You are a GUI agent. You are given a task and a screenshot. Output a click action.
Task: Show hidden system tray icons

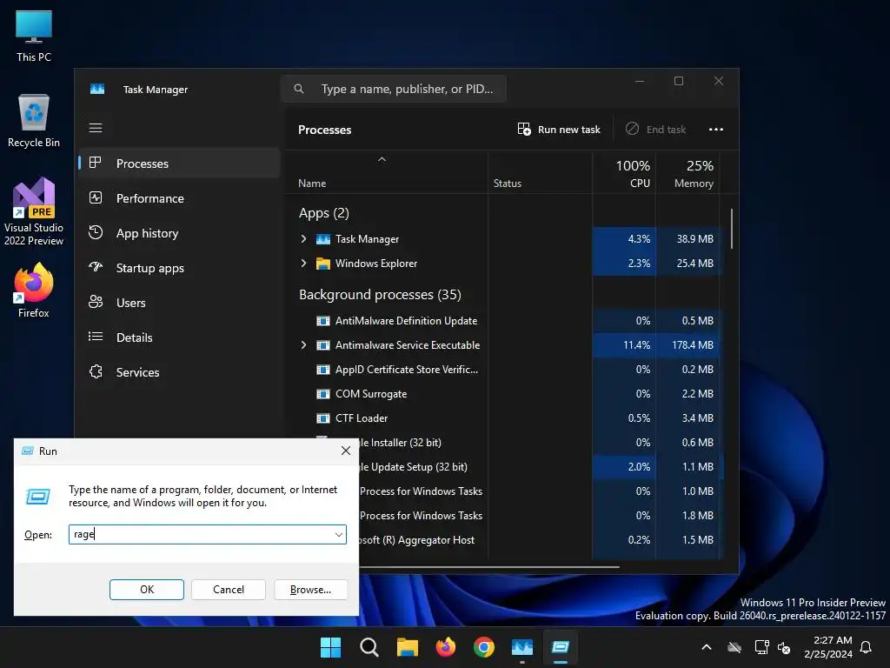tap(707, 647)
